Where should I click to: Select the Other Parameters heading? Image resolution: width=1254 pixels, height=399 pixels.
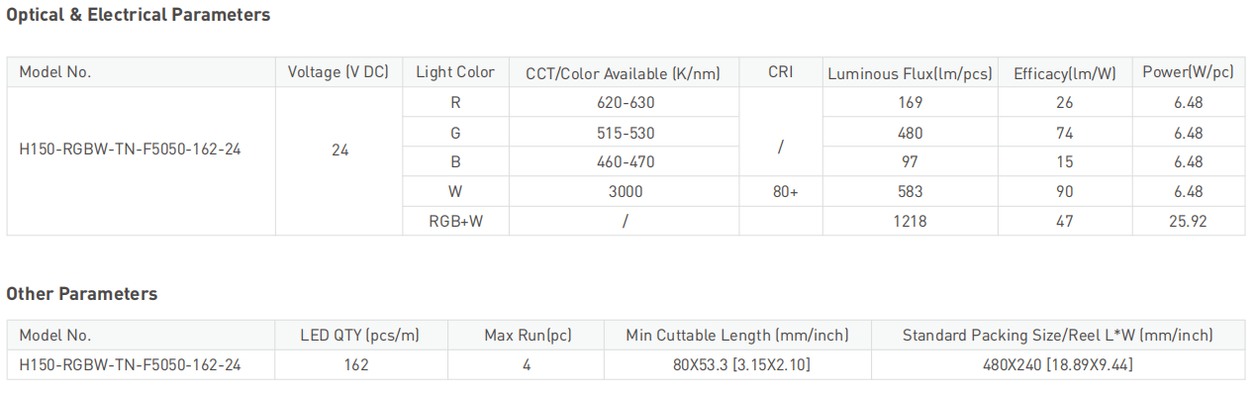[82, 294]
